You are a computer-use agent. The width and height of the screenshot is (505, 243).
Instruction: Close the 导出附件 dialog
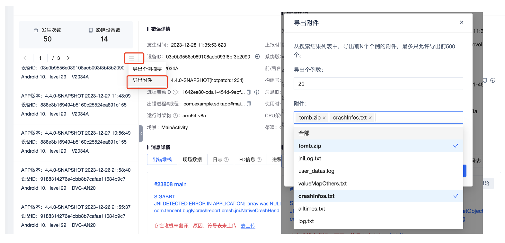pos(462,22)
